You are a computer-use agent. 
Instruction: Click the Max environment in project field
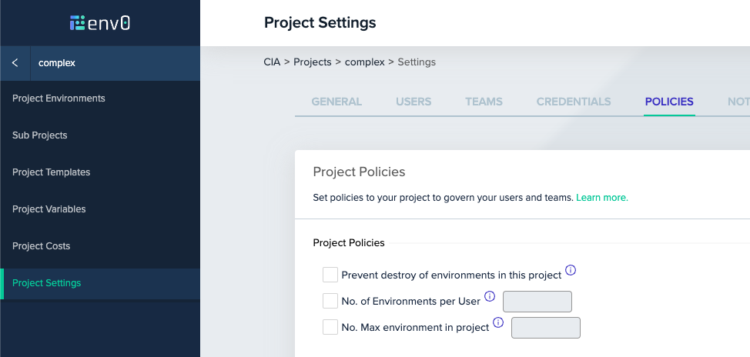pyautogui.click(x=546, y=328)
